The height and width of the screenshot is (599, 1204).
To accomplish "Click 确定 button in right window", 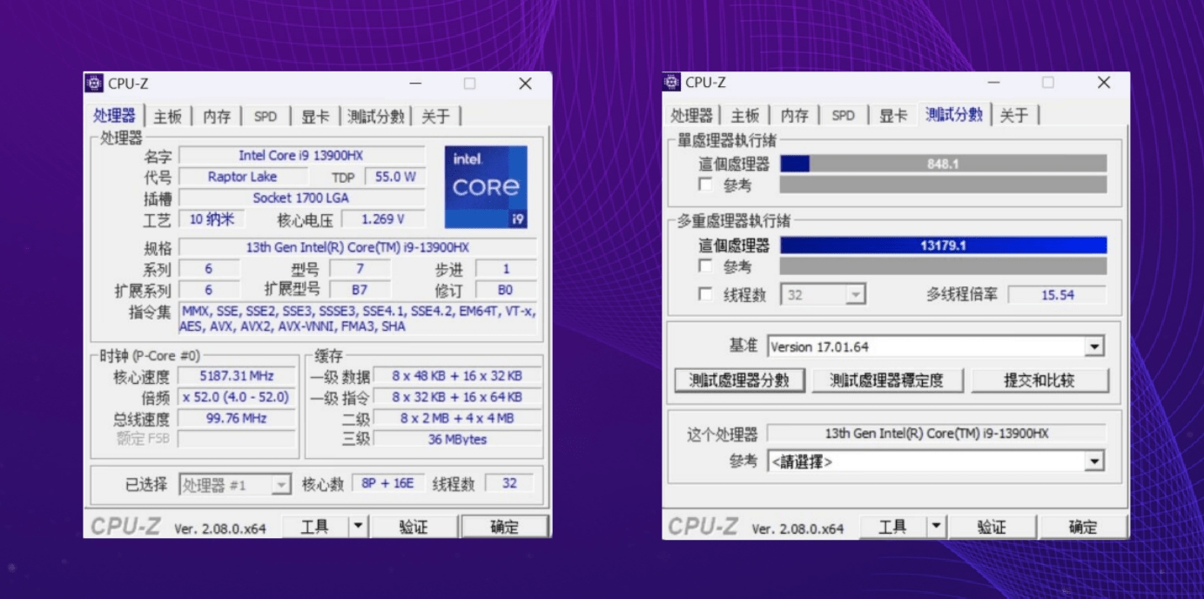I will [x=1083, y=527].
